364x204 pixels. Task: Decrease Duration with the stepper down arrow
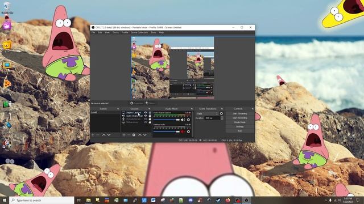[222, 119]
